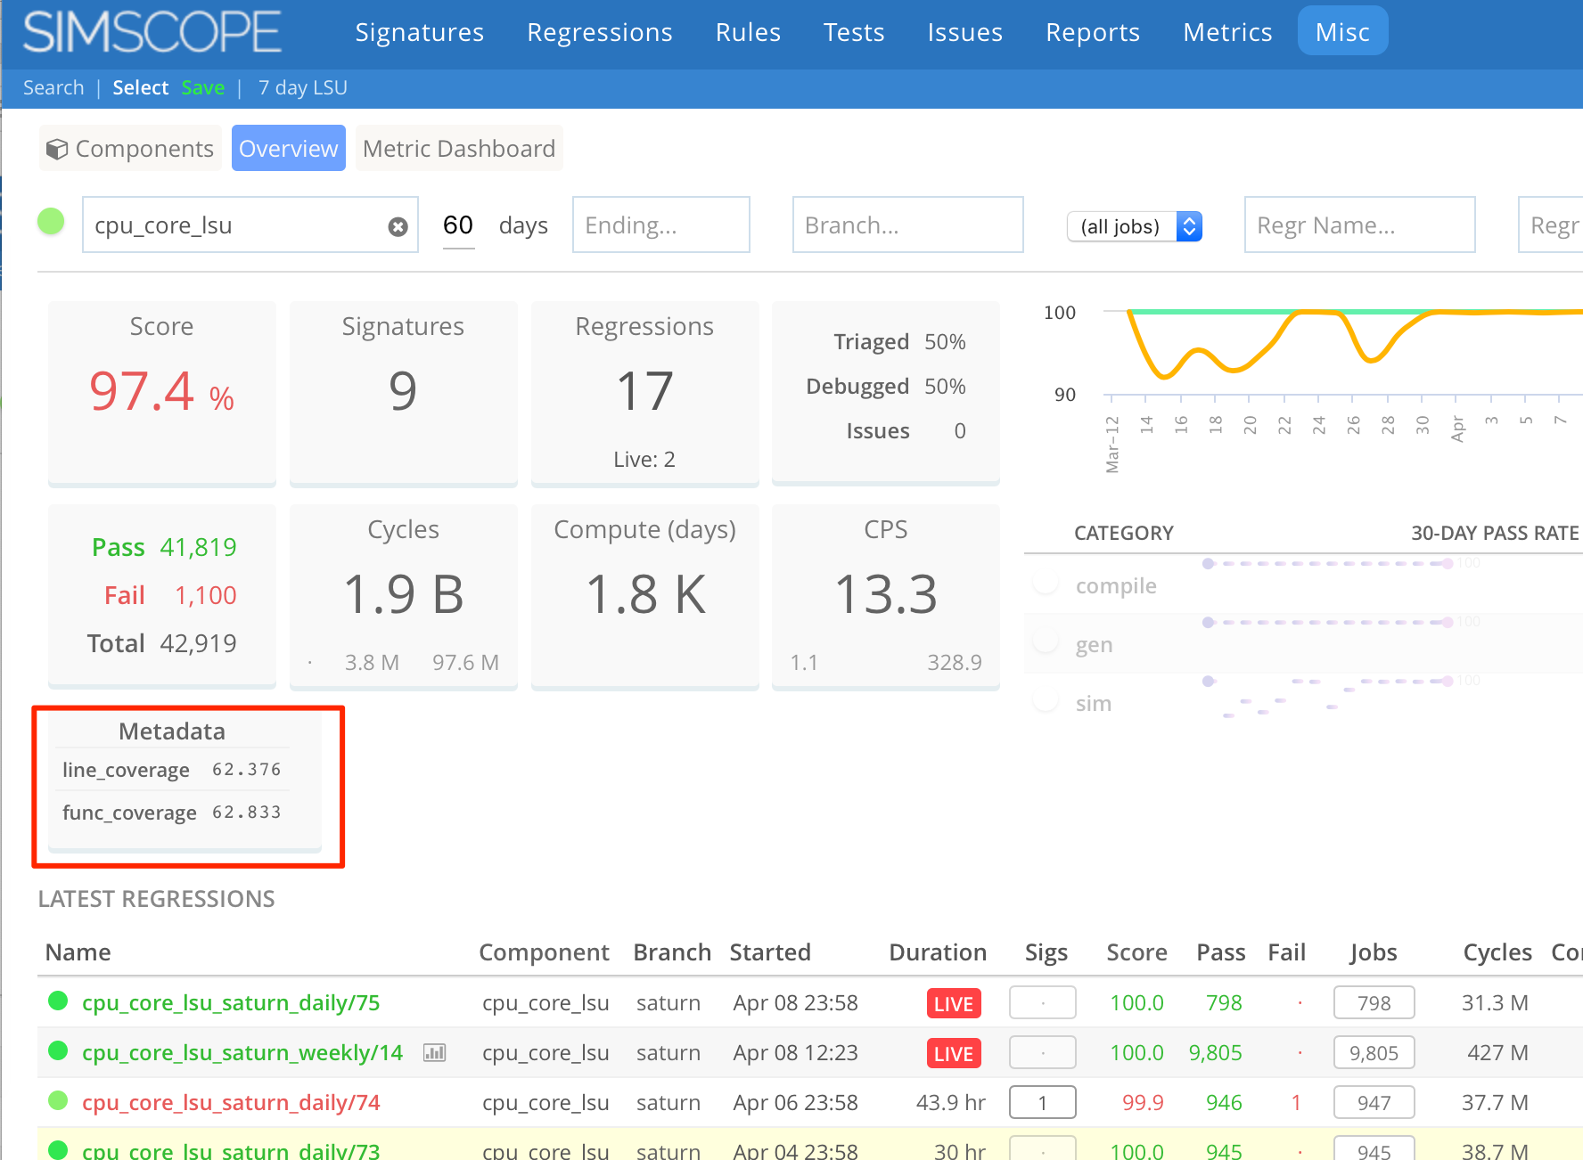Open cpu_core_lsu_saturn_weekly/14 regression

[242, 1053]
